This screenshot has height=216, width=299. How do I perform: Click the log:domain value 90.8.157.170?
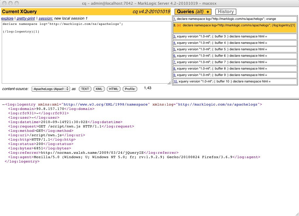(50, 109)
